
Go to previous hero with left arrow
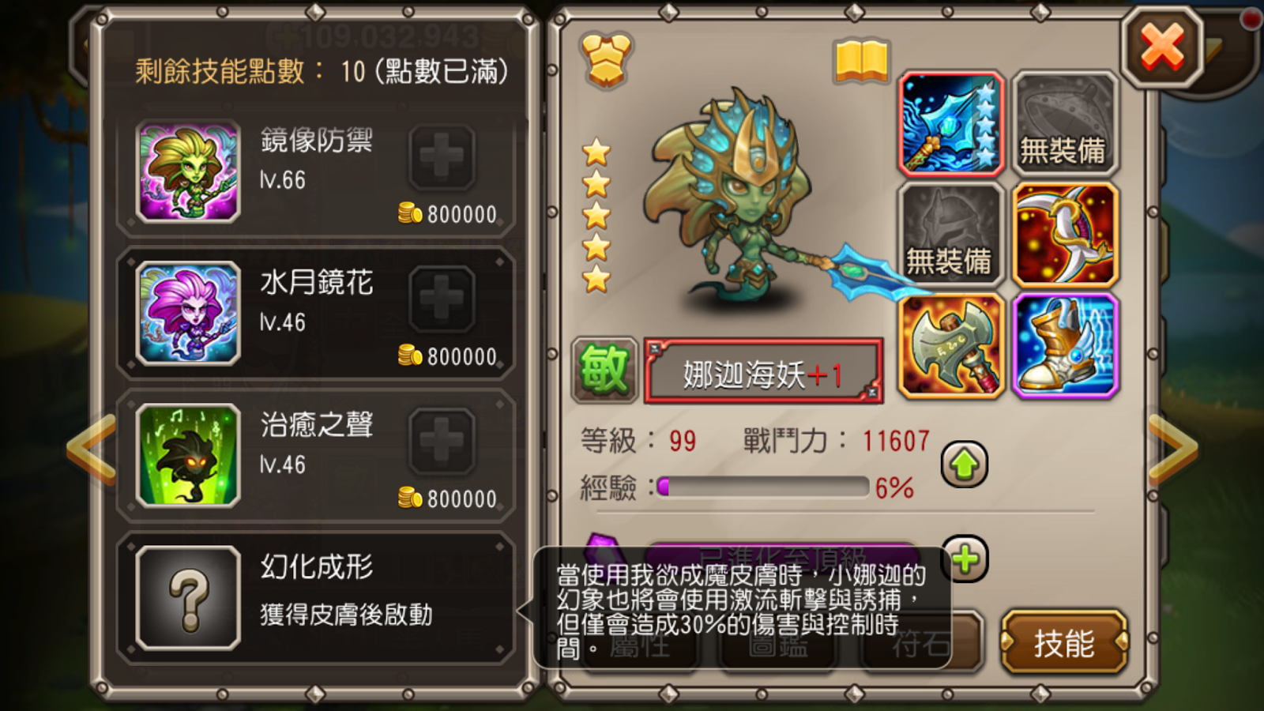click(92, 447)
